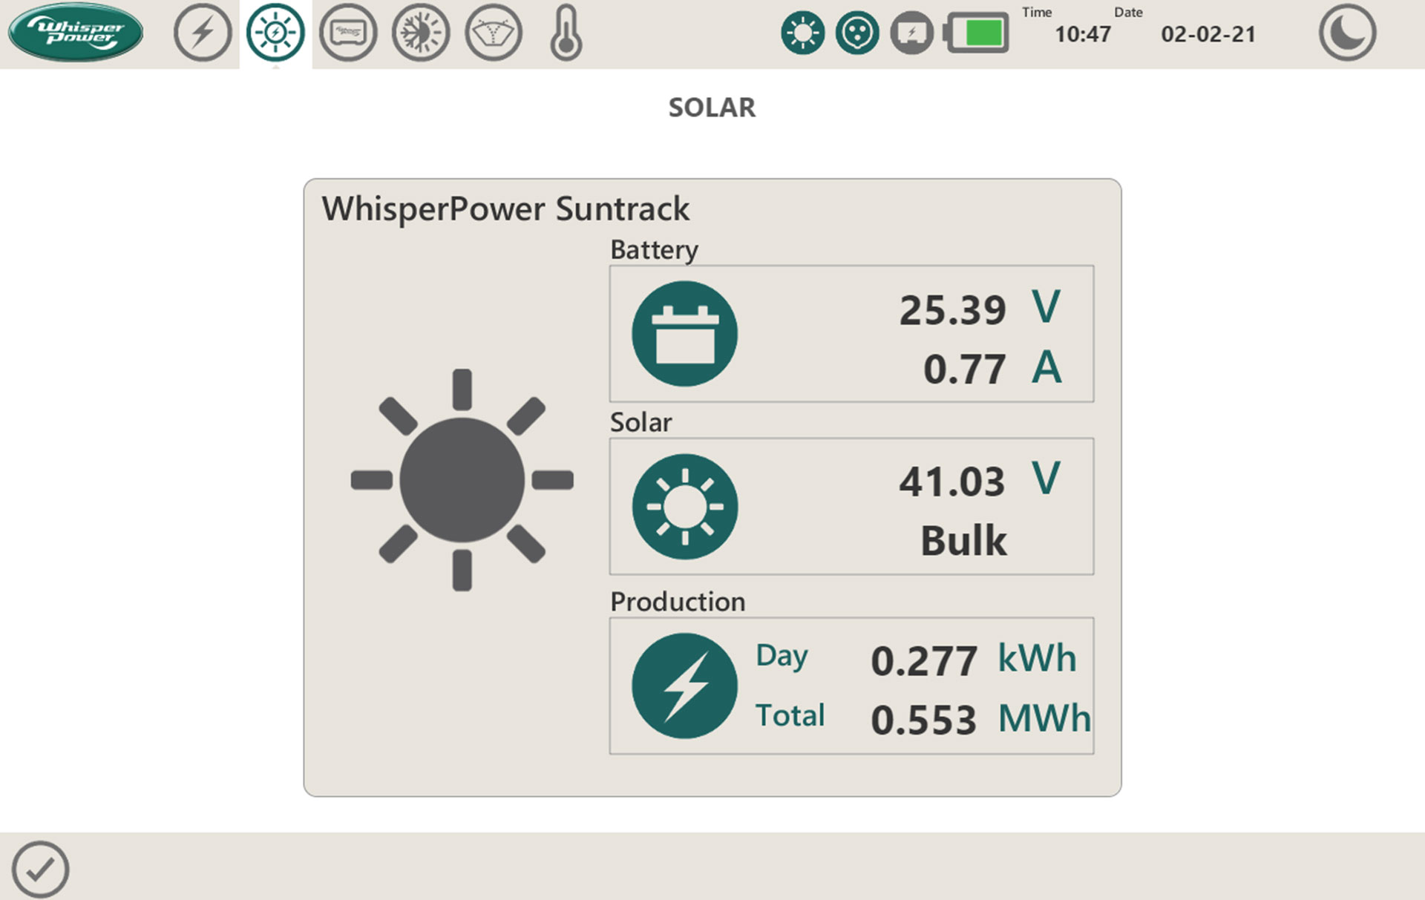The height and width of the screenshot is (900, 1425).
Task: Open the windshield wiper icon
Action: coord(494,33)
